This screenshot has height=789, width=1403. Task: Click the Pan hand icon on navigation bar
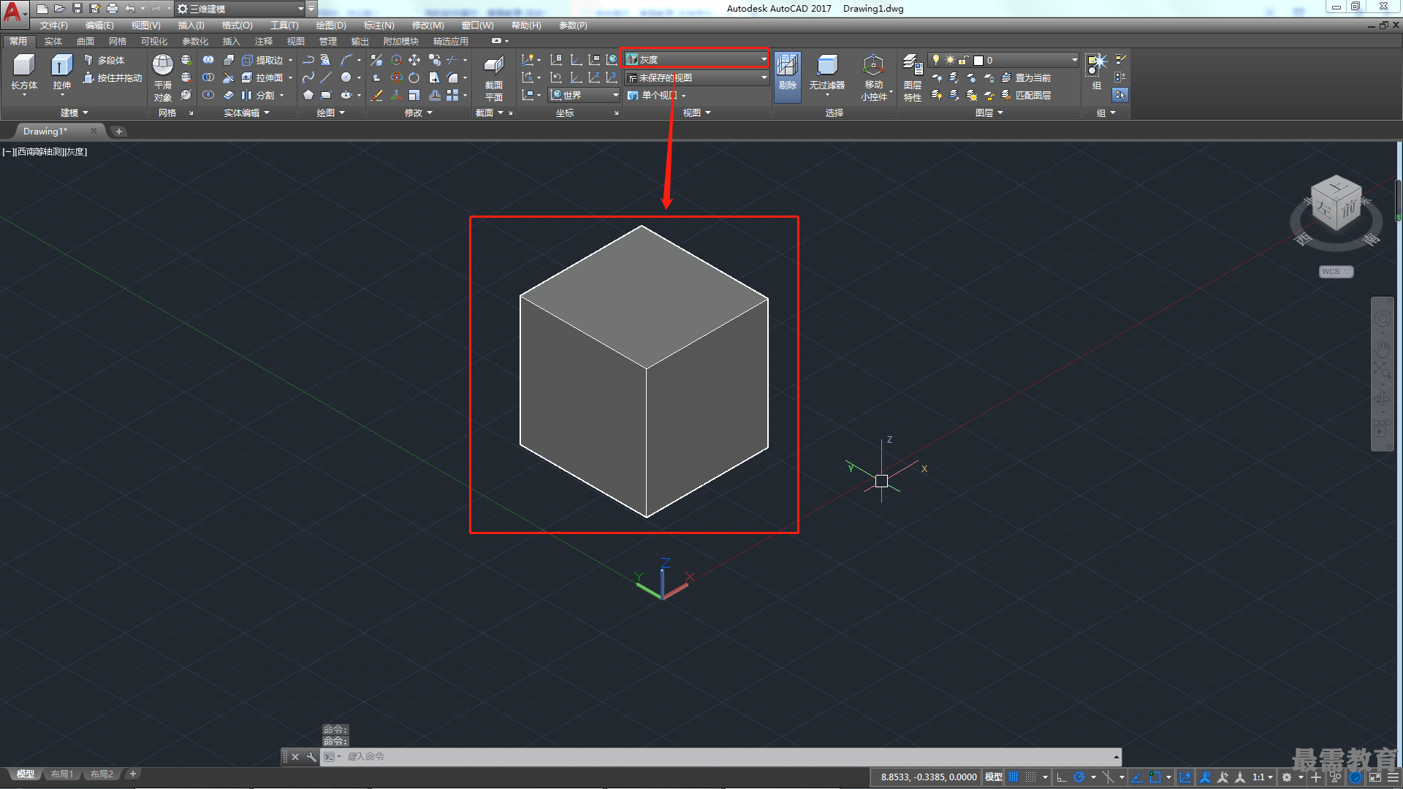pyautogui.click(x=1382, y=348)
